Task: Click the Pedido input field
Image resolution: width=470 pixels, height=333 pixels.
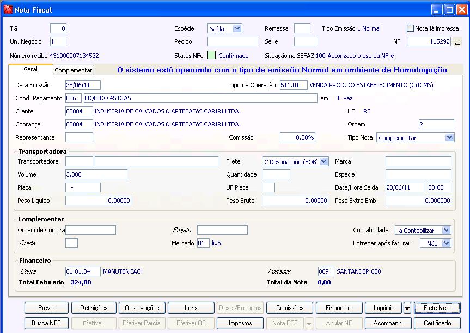Action: (233, 41)
